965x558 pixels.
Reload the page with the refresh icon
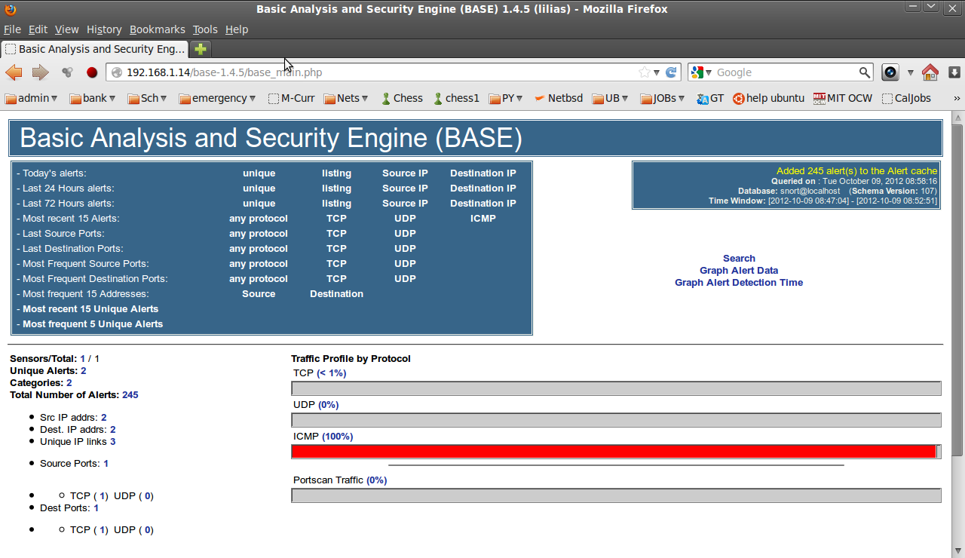pos(671,72)
